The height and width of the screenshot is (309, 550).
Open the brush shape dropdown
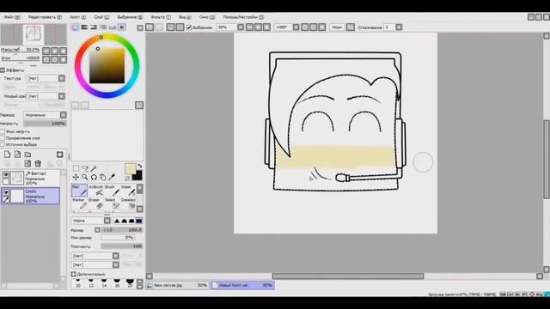(x=95, y=256)
